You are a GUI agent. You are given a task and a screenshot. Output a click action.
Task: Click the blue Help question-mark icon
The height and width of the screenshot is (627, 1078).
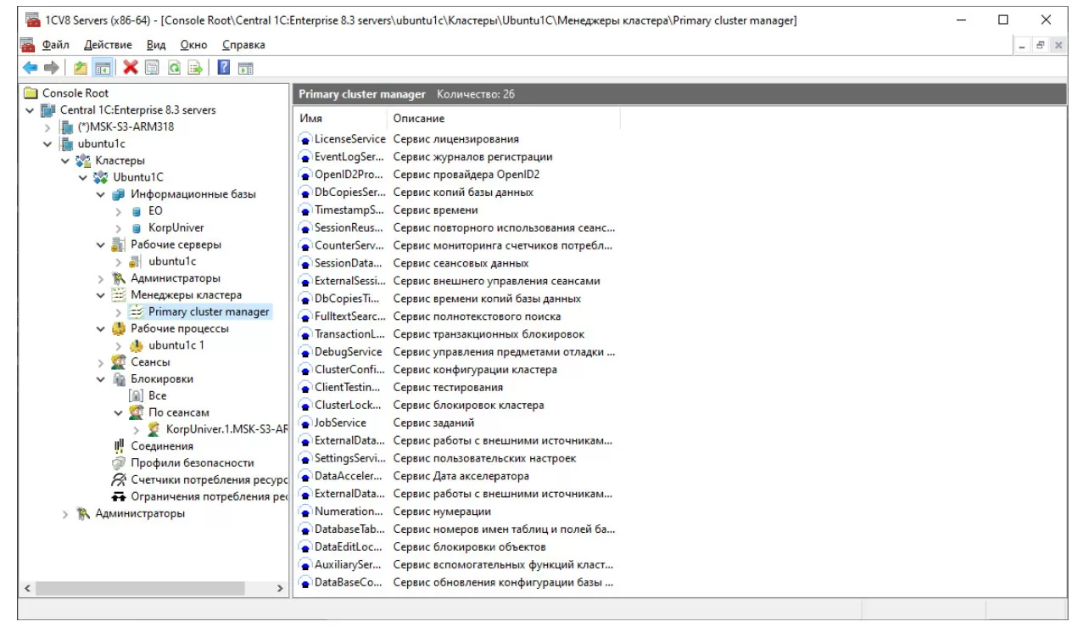coord(224,68)
